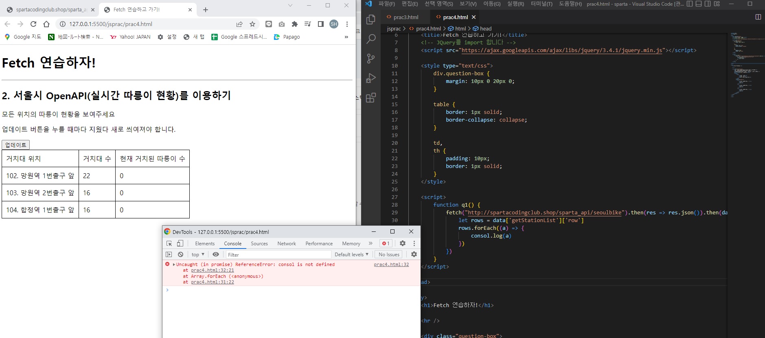Image resolution: width=765 pixels, height=338 pixels.
Task: Open the SH profile avatar in Chrome
Action: click(x=334, y=24)
